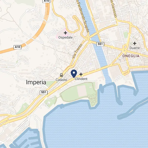Select the Ospedale hospital cross icon
148x148 pixels.
pos(65,33)
